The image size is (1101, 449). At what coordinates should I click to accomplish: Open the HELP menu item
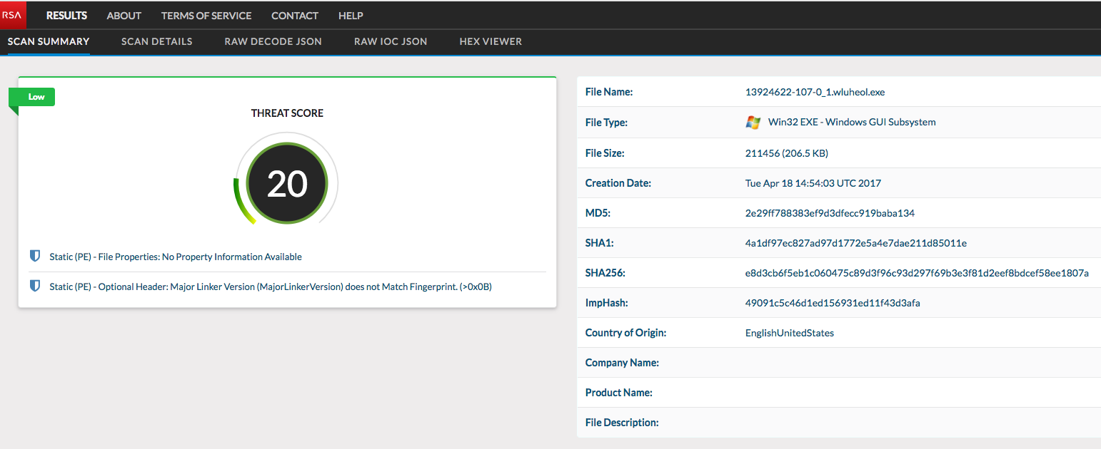click(x=351, y=15)
